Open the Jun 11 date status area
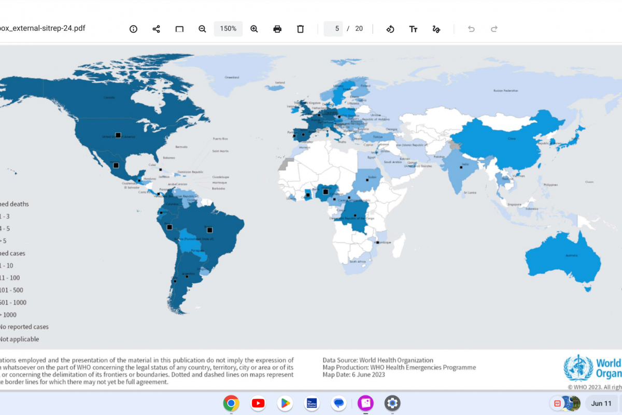The image size is (622, 415). [x=601, y=403]
